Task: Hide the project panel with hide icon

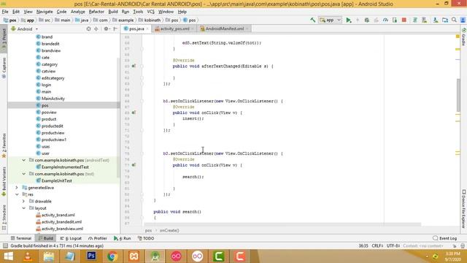Action: pos(115,29)
